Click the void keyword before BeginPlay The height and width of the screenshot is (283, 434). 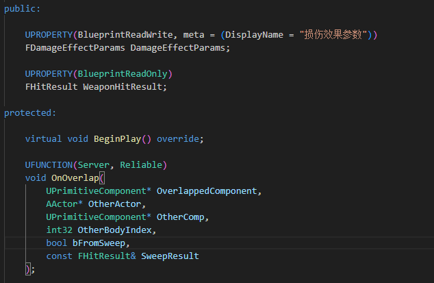pos(78,139)
